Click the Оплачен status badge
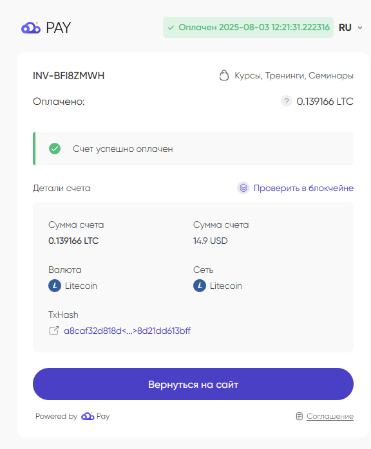The height and width of the screenshot is (449, 371). pos(248,27)
